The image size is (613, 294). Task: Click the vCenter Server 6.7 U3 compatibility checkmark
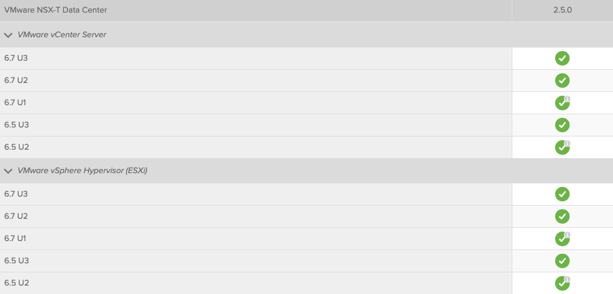click(x=562, y=58)
